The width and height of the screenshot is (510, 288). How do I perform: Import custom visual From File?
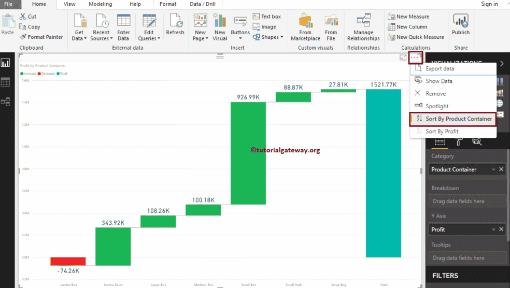click(x=331, y=27)
